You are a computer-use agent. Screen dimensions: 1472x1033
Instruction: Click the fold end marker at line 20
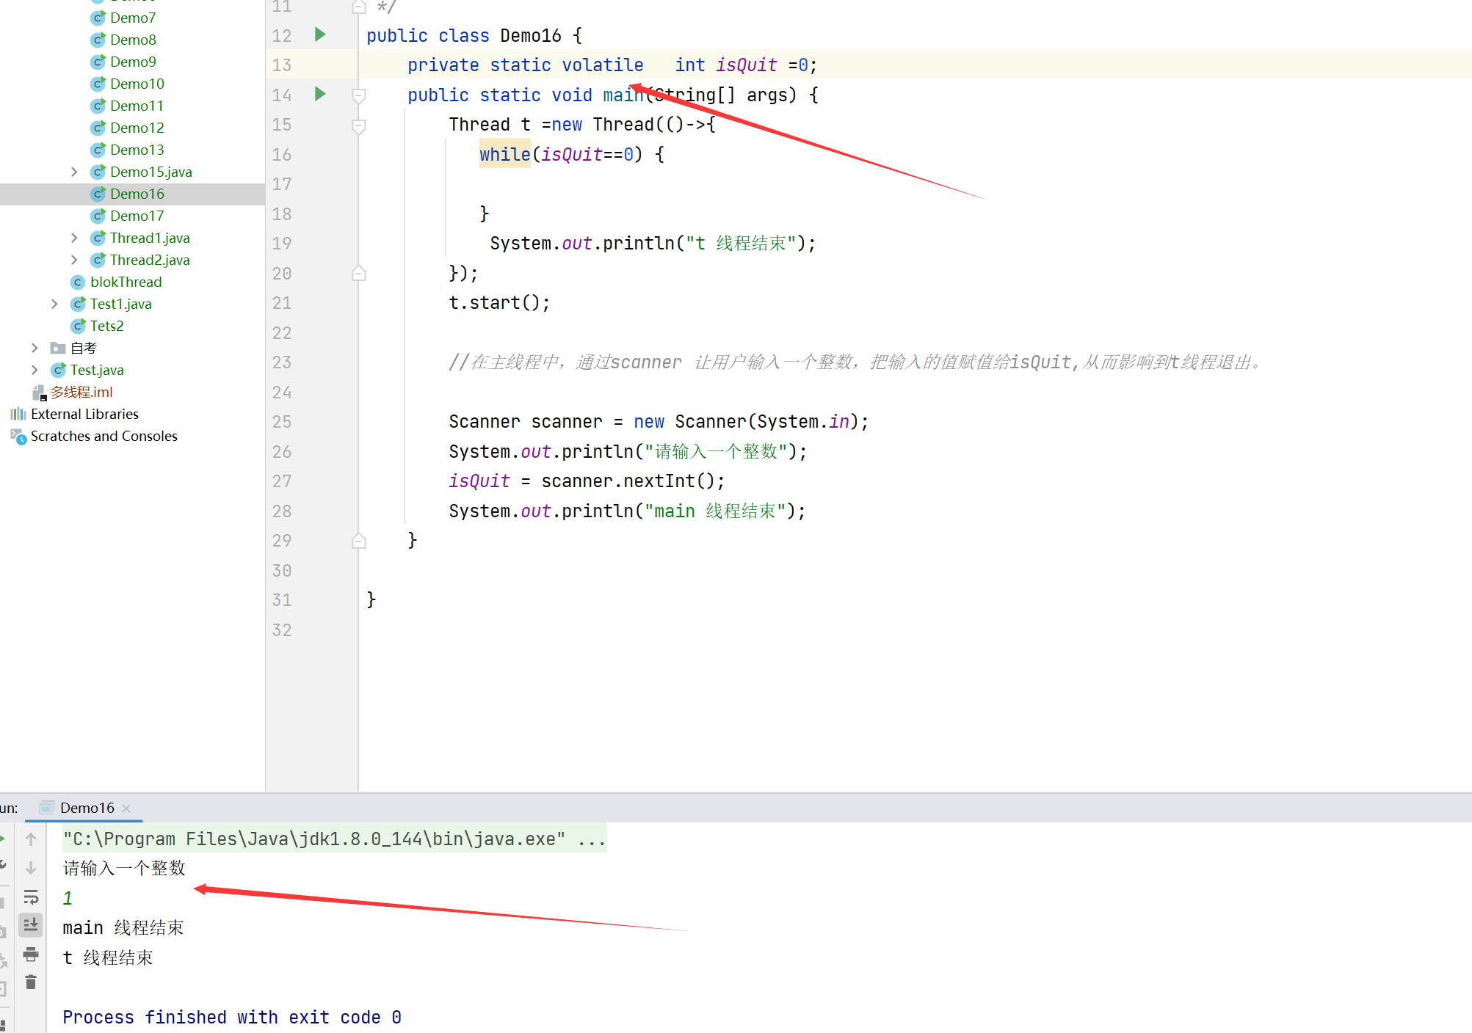pyautogui.click(x=359, y=273)
